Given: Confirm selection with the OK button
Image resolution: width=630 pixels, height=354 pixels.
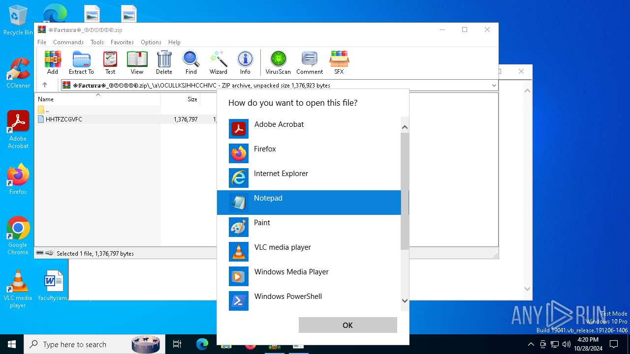Looking at the screenshot, I should [348, 325].
